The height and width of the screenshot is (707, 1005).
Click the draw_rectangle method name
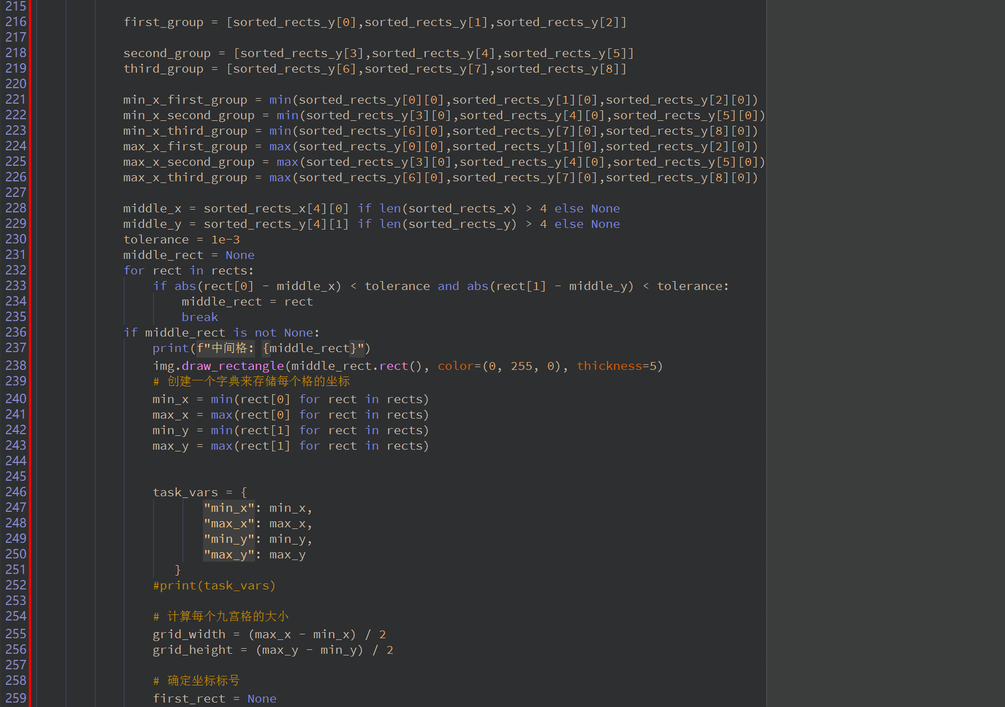point(233,366)
